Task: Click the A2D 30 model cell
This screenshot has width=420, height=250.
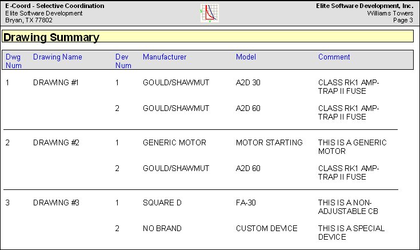Action: [248, 82]
